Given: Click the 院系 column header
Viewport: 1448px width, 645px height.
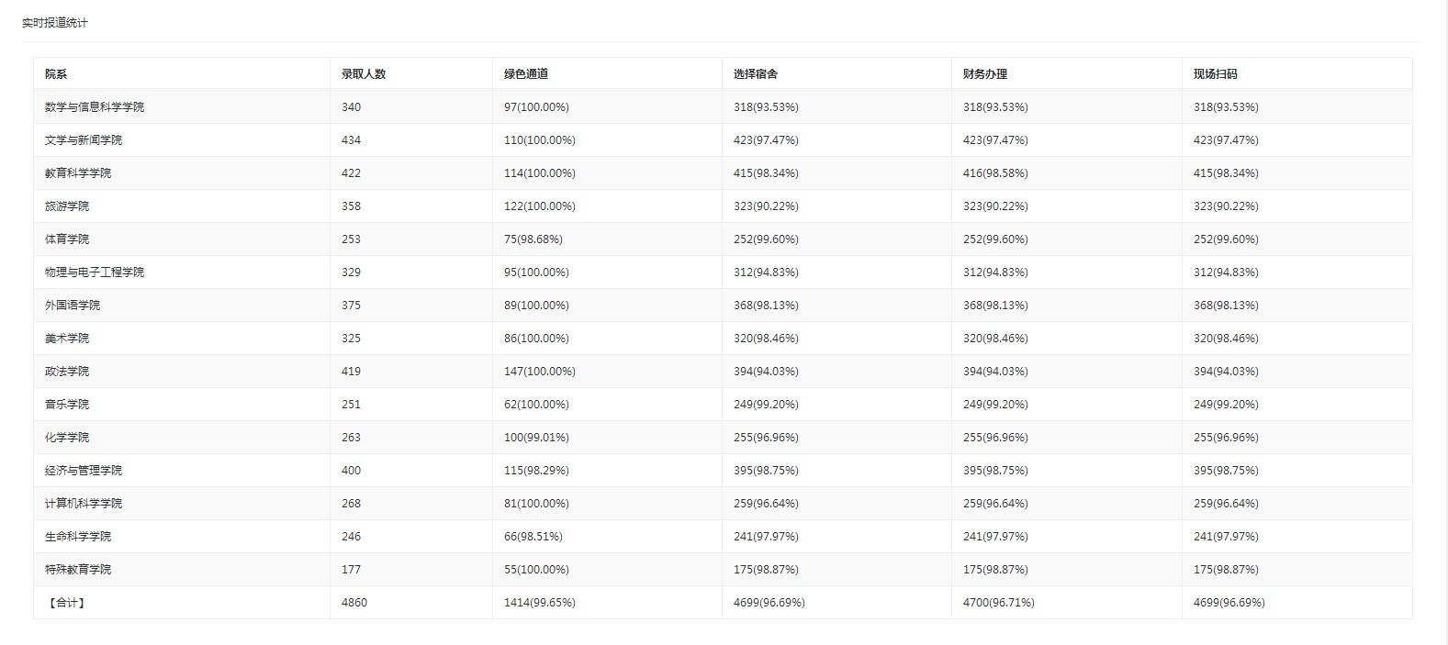Looking at the screenshot, I should [x=56, y=74].
